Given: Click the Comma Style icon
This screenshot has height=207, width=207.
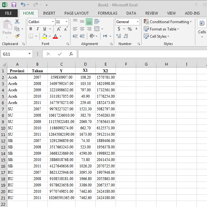Looking at the screenshot, I should [137, 29].
